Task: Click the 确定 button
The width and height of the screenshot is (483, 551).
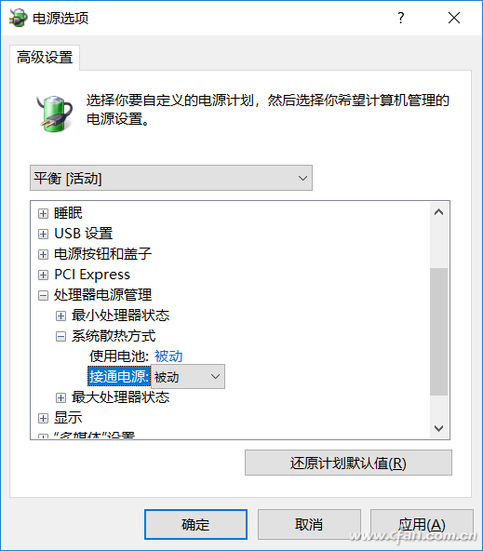Action: pyautogui.click(x=195, y=524)
